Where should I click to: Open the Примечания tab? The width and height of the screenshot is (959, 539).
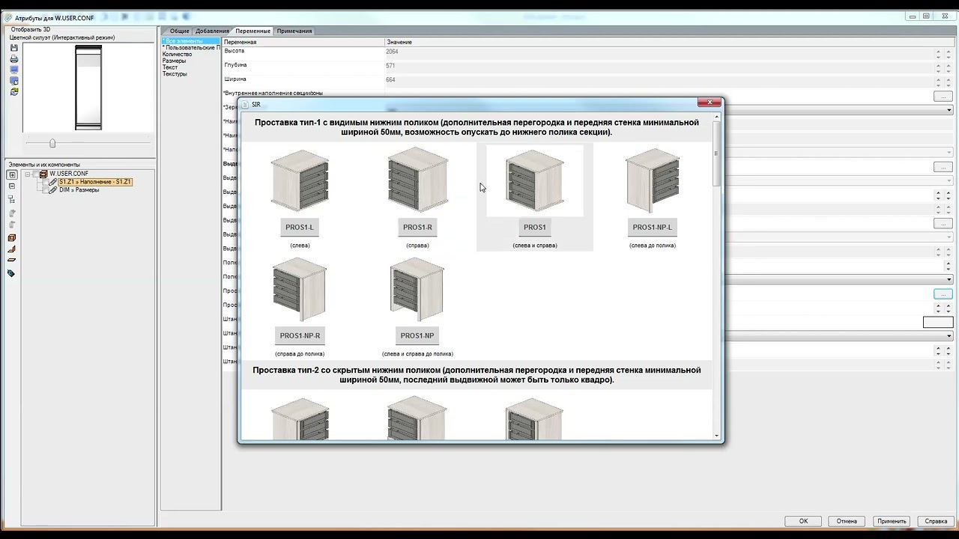point(294,31)
